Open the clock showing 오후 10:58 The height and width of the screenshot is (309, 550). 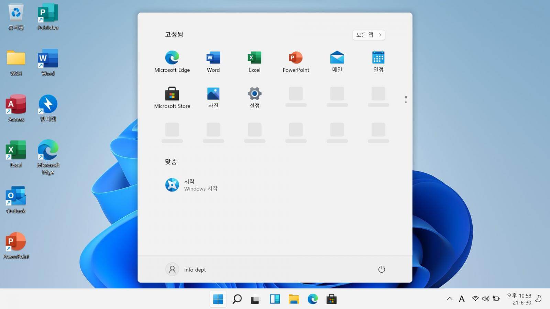point(519,299)
